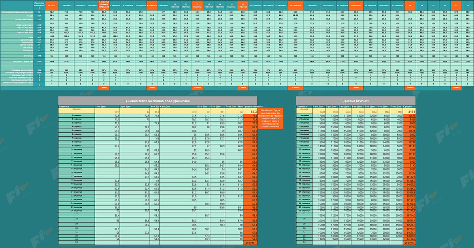This screenshot has width=474, height=248.
Task: Click the 'Гърди' row label
Action: [x=17, y=16]
